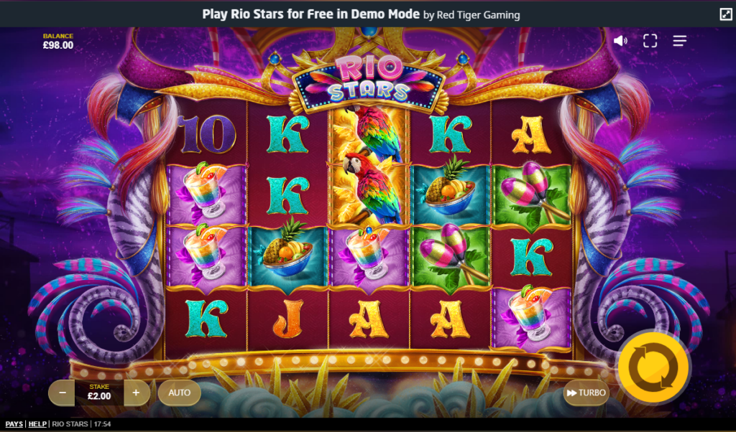The width and height of the screenshot is (736, 432).
Task: Click the balance amount £98.00
Action: (58, 45)
